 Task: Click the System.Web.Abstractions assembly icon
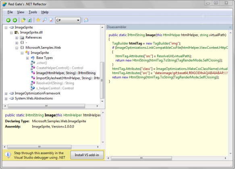click(11, 99)
